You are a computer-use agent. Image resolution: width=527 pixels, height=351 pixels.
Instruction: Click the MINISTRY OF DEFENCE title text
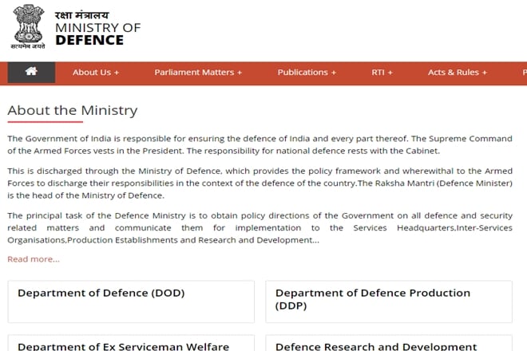coord(97,34)
